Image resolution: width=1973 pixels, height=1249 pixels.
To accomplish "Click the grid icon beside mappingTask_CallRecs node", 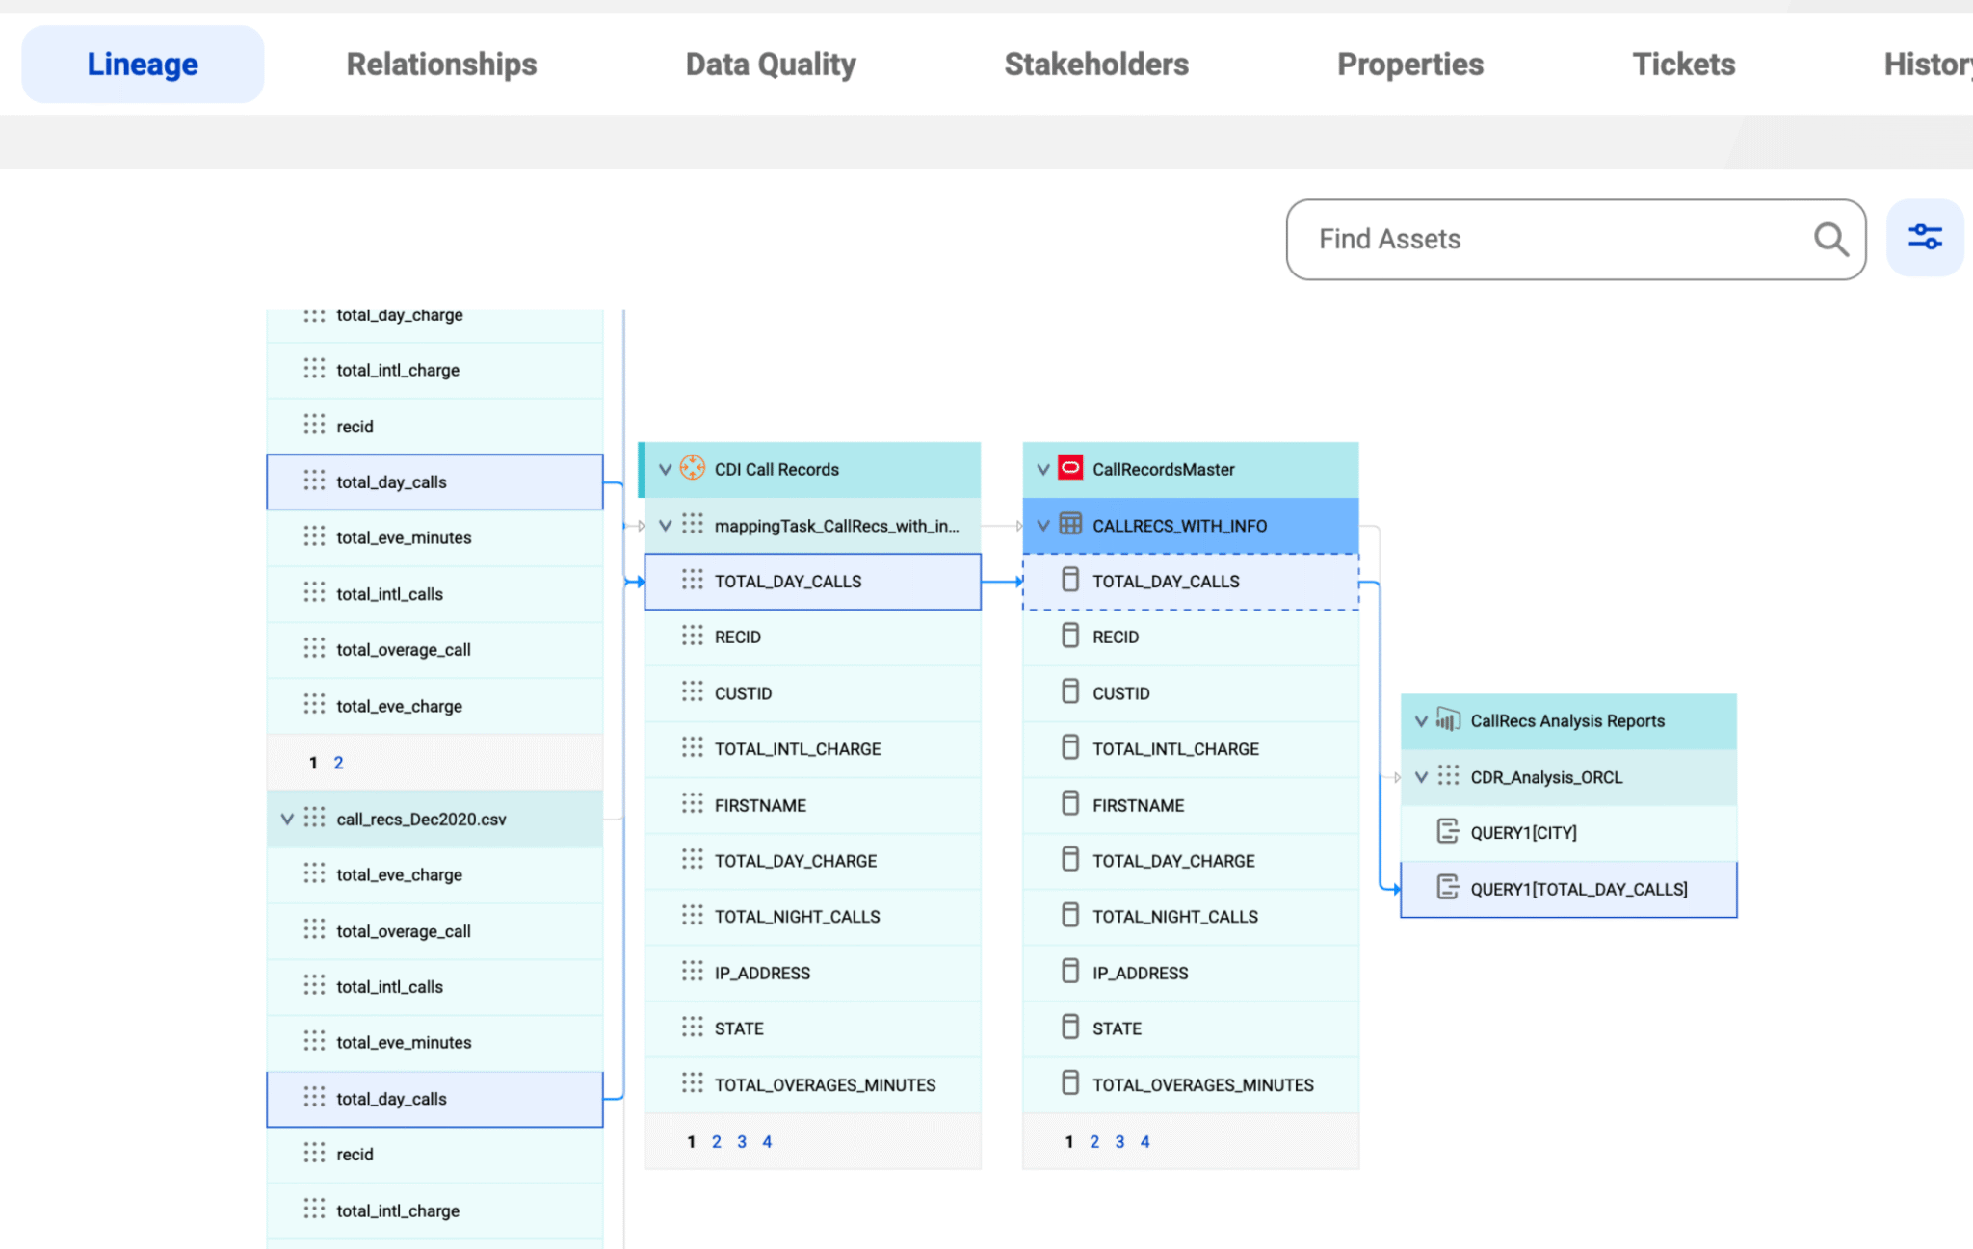I will click(694, 526).
